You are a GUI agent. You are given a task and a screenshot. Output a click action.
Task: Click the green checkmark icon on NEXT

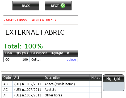point(63,6)
